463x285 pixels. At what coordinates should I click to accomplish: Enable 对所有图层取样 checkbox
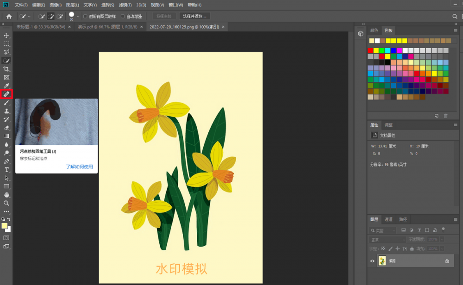point(85,16)
